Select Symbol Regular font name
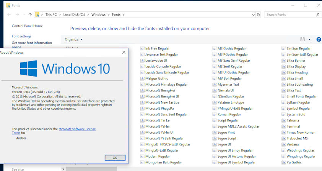Image resolution: width=322 pixels, height=171 pixels. [x=299, y=109]
